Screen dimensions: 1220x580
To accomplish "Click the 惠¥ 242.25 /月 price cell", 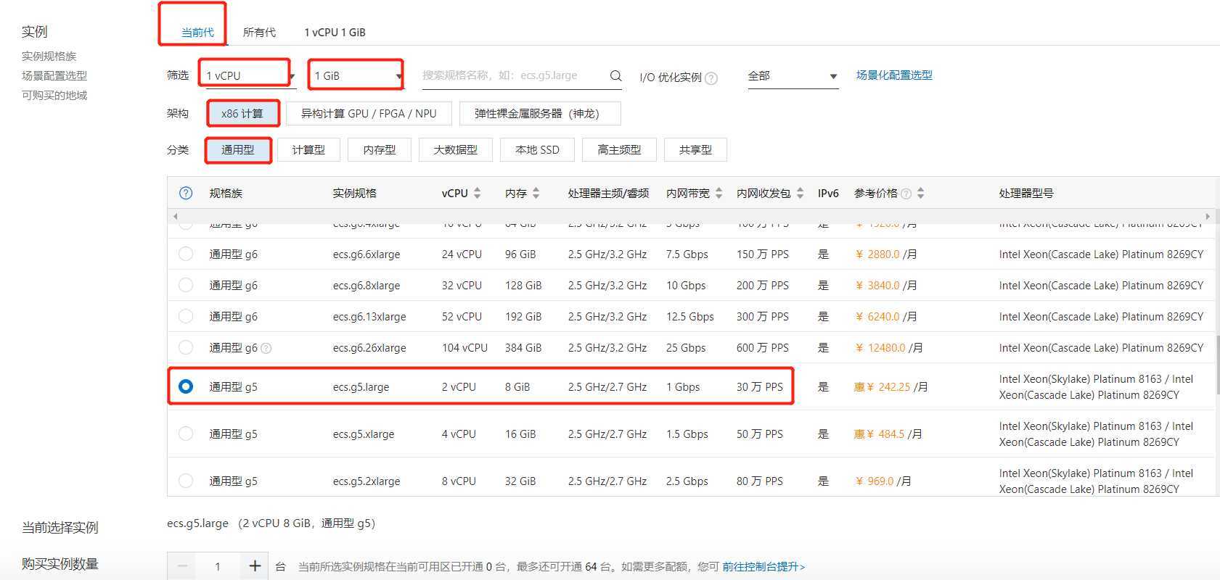I will [891, 387].
